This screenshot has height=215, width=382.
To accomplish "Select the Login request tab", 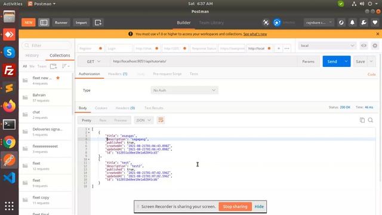I will 119,48.
